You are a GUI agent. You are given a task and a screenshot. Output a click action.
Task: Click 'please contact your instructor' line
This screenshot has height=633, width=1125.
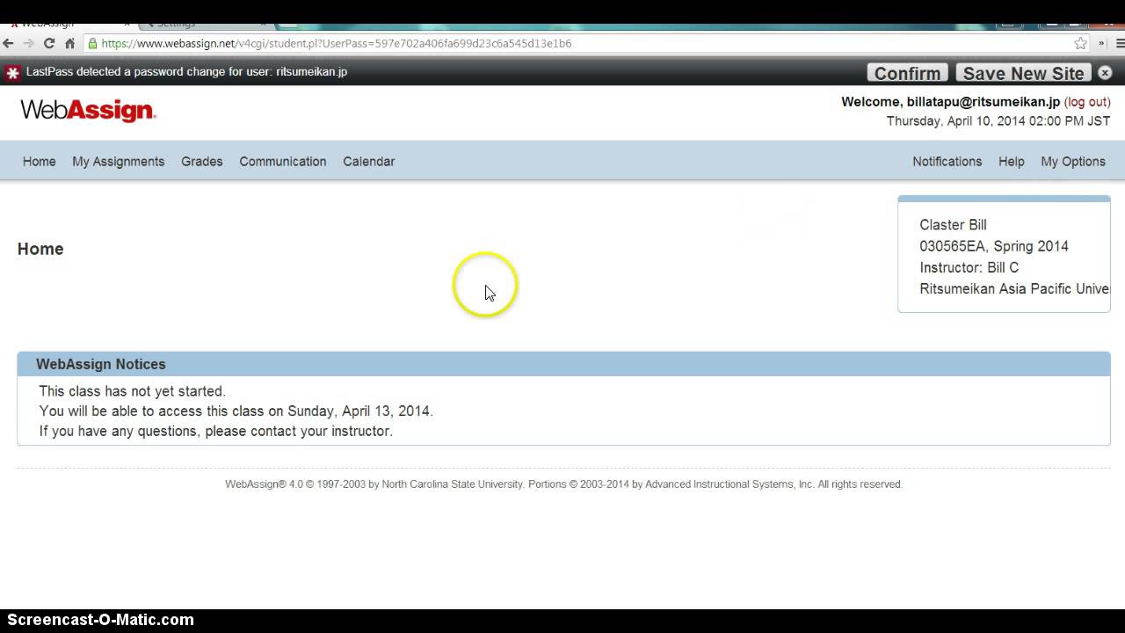pos(216,432)
